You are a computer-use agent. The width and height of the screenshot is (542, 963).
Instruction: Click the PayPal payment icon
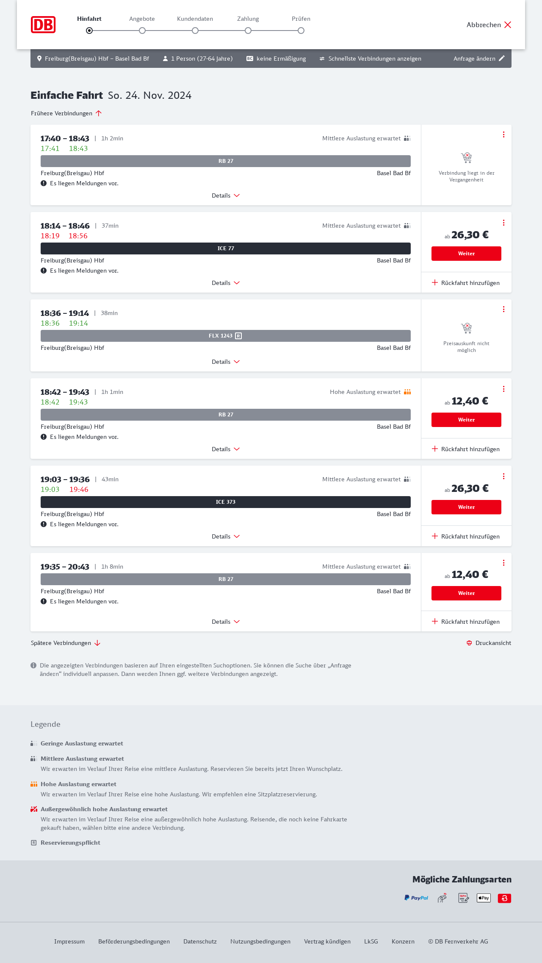pos(416,898)
